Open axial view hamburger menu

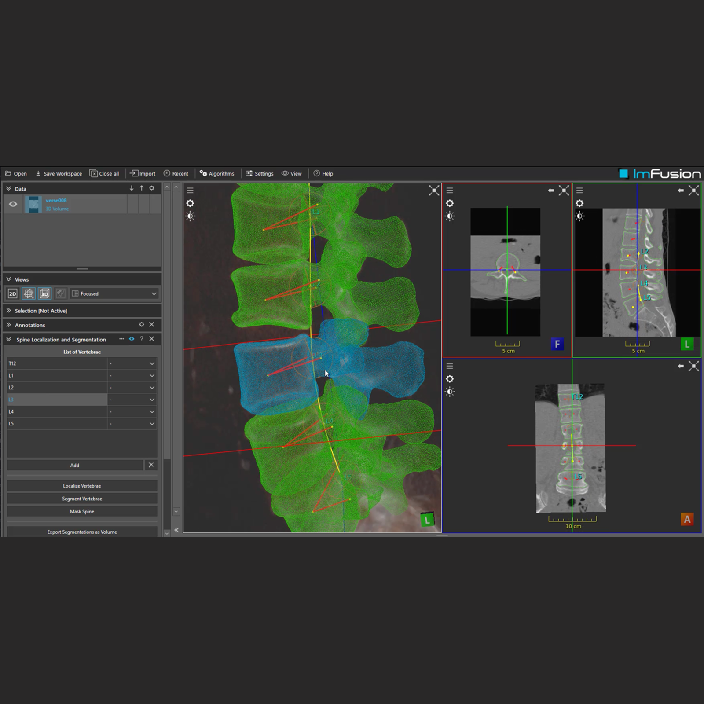(450, 190)
